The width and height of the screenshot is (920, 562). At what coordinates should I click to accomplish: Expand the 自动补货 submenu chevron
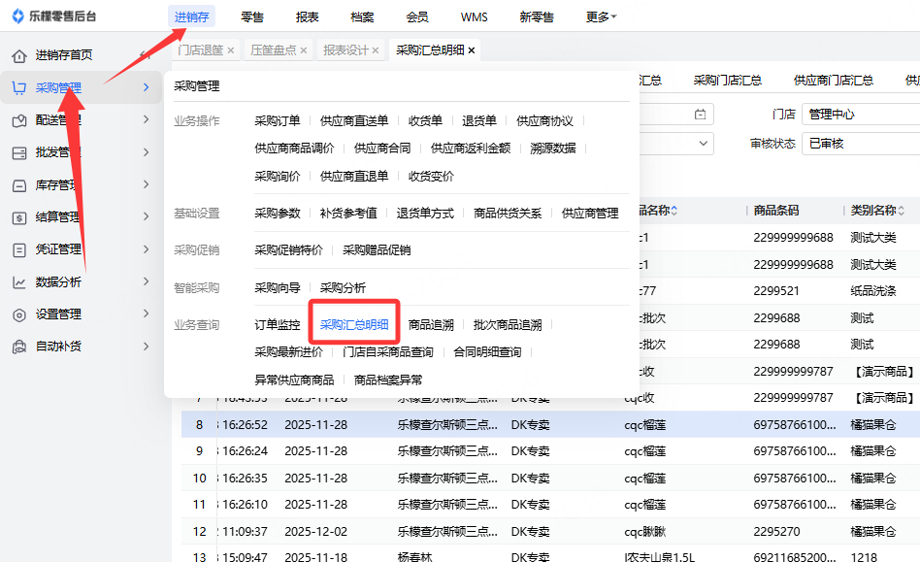[147, 347]
